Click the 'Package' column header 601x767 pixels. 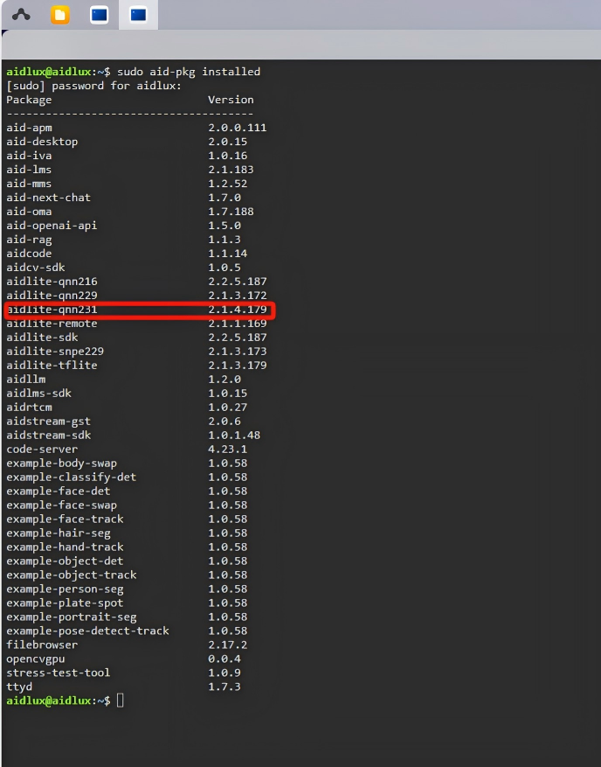[x=29, y=100]
